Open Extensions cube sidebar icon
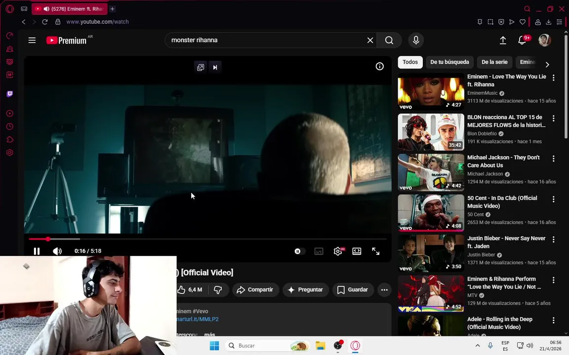The height and width of the screenshot is (355, 569). [10, 140]
